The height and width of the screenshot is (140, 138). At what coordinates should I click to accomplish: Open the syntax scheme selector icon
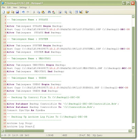point(76,12)
